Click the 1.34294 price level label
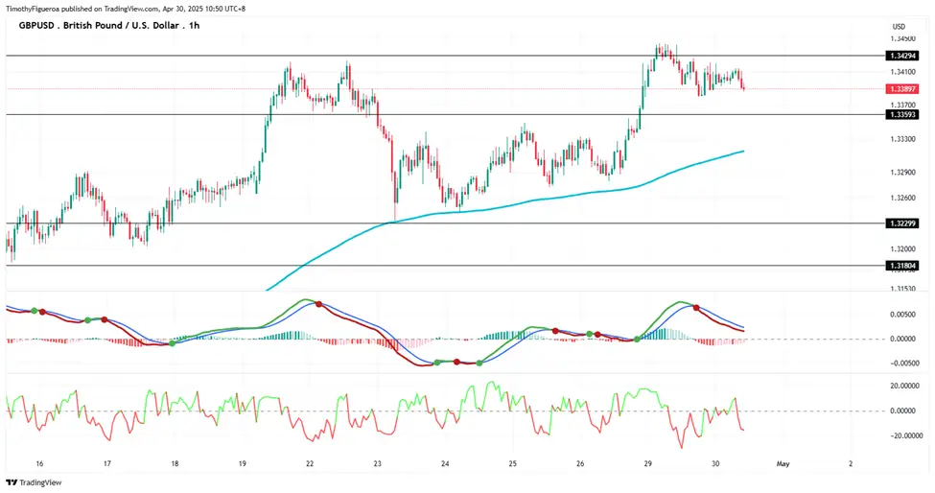Image resolution: width=935 pixels, height=493 pixels. tap(902, 56)
